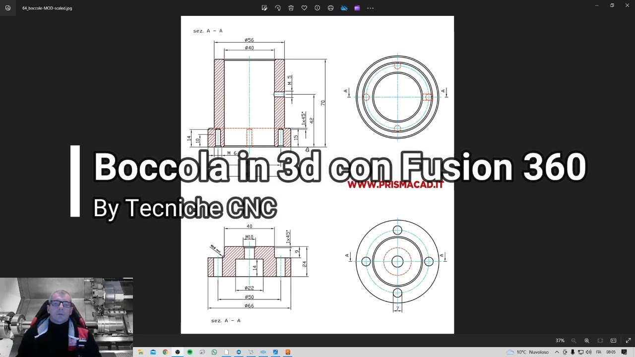Click the Edit image icon in Photos toolbar
The image size is (635, 357).
click(264, 8)
